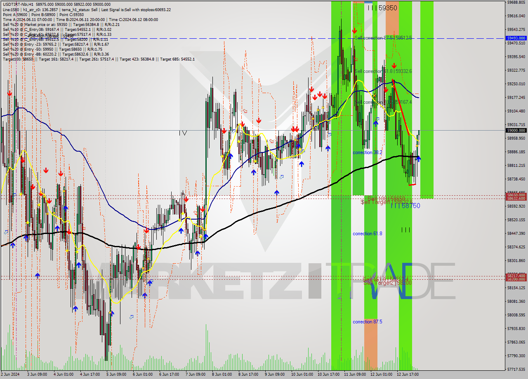Select the '9 Jun 09:00' time label
The image size is (528, 379).
[274, 375]
